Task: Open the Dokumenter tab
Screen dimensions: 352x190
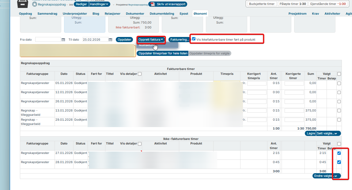Action: (x=135, y=14)
